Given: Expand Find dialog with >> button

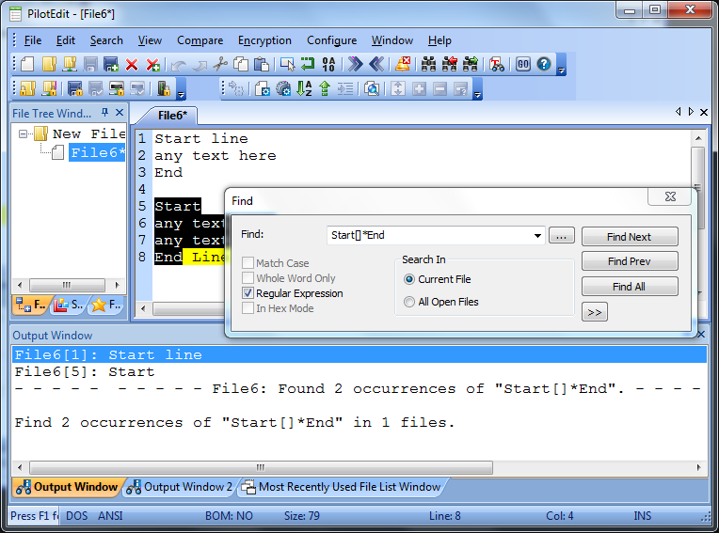Looking at the screenshot, I should pos(594,312).
